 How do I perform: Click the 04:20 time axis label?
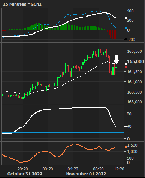[73, 169]
